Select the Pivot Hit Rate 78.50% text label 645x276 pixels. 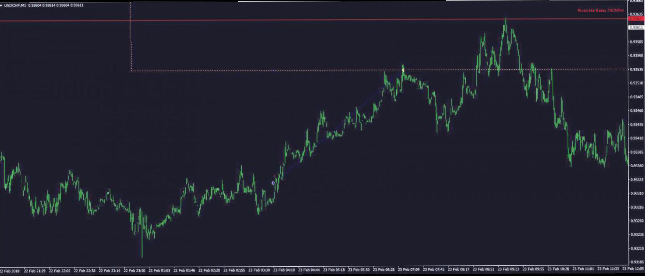coord(600,11)
